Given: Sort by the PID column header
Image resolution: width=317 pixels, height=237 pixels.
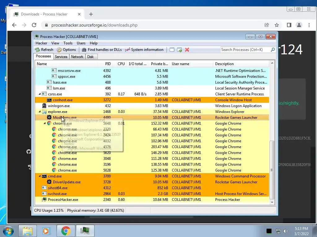Looking at the screenshot, I should (x=105, y=64).
